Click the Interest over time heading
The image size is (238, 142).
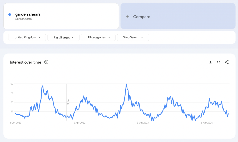tap(26, 62)
